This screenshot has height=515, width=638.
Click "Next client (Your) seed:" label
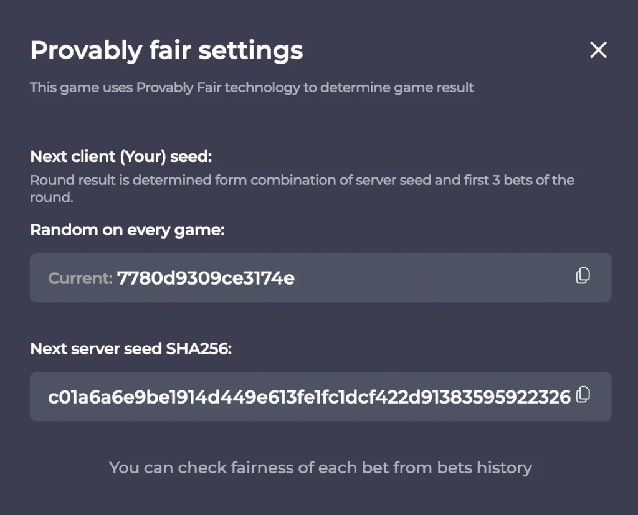click(121, 156)
